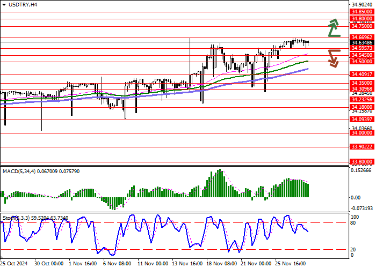The height and width of the screenshot is (268, 376).
Task: Click the current price label 34.63486
Action: (x=362, y=43)
